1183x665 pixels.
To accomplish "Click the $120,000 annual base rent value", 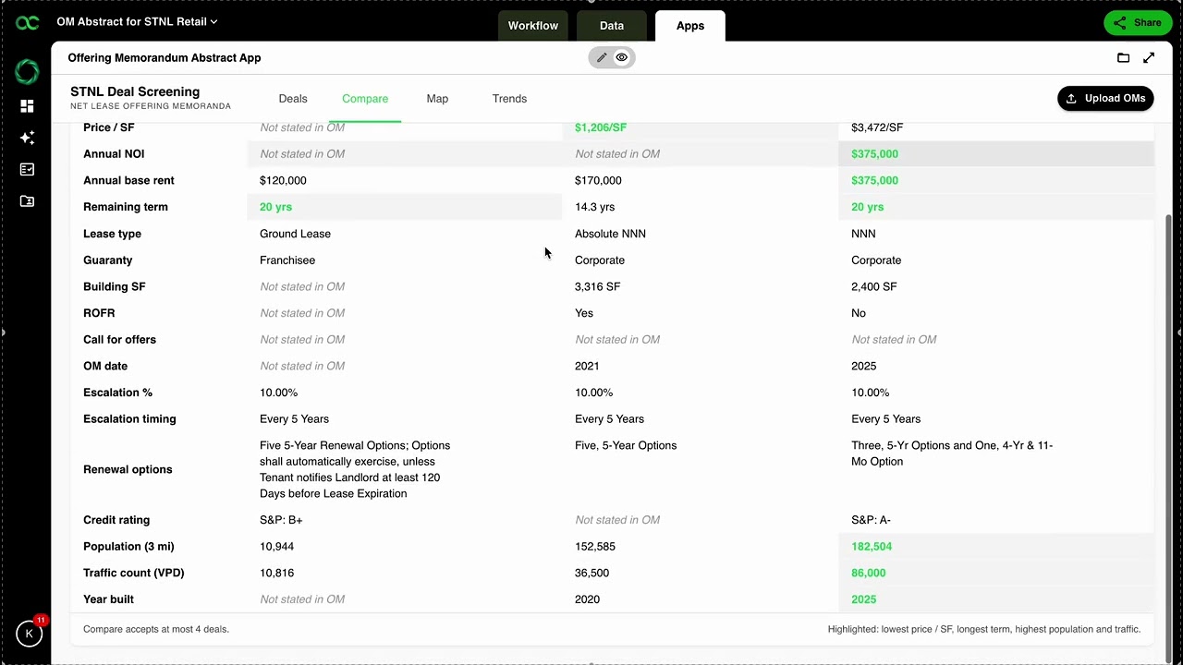I will (x=283, y=181).
